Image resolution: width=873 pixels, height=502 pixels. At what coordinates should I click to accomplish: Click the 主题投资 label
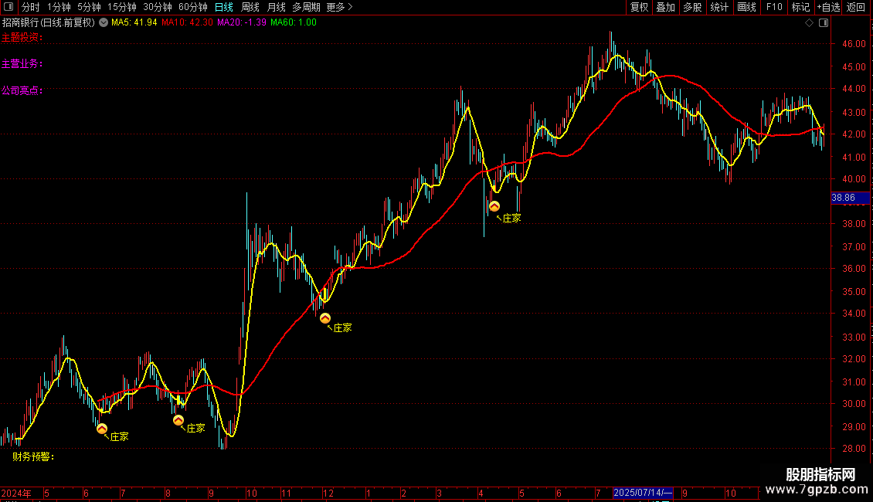pyautogui.click(x=22, y=37)
